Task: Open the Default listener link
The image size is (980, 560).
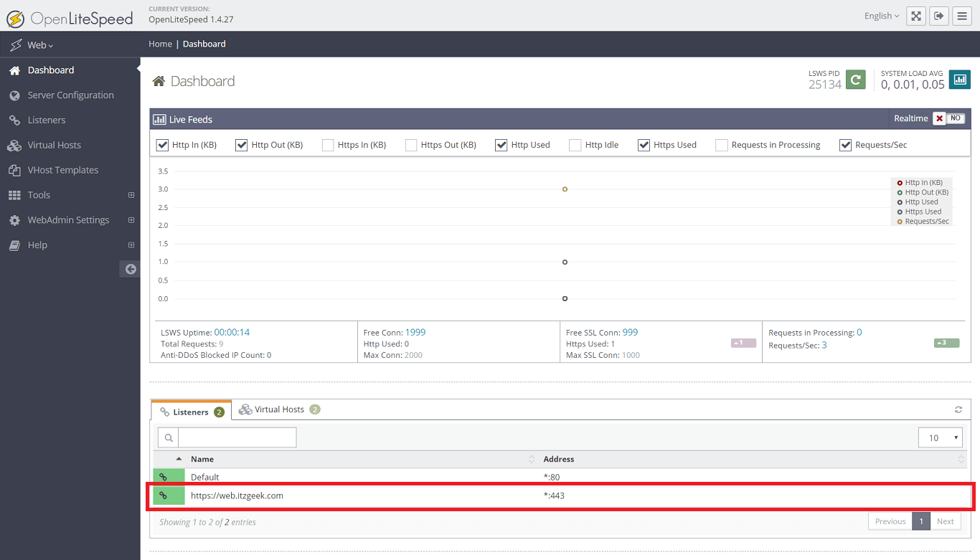Action: 204,478
